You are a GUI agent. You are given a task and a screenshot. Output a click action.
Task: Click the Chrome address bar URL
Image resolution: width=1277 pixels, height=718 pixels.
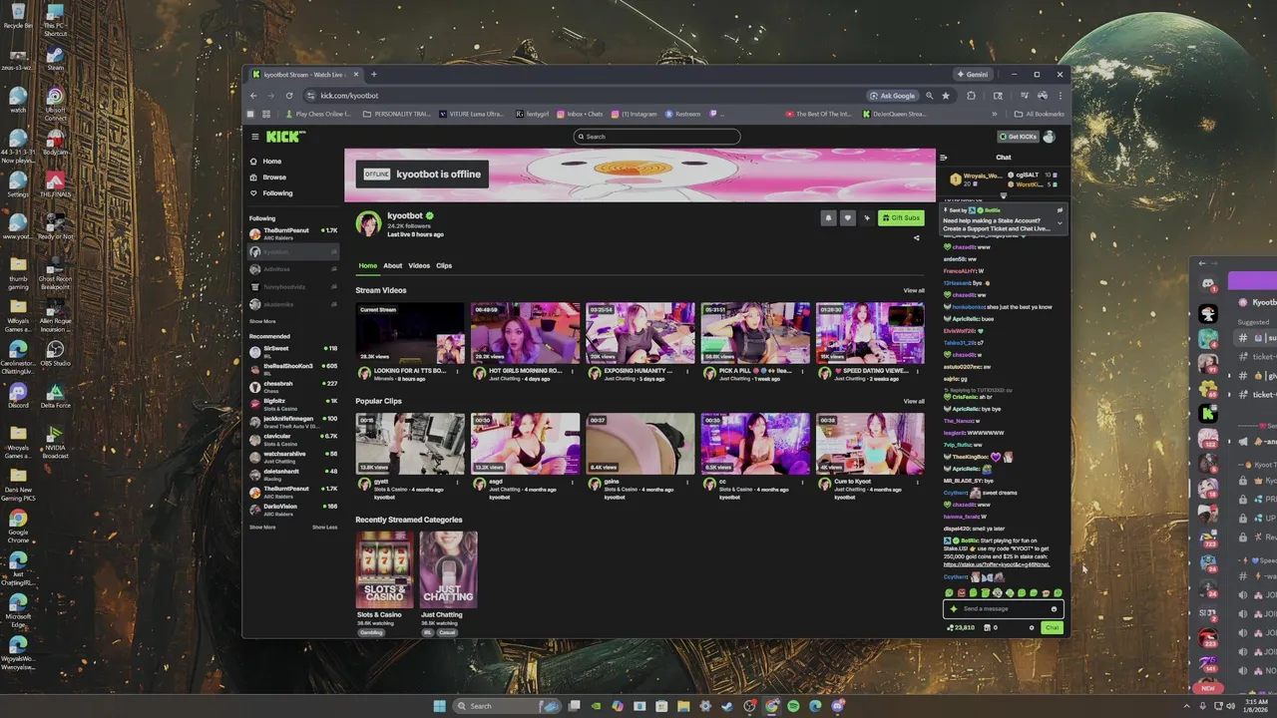coord(349,96)
